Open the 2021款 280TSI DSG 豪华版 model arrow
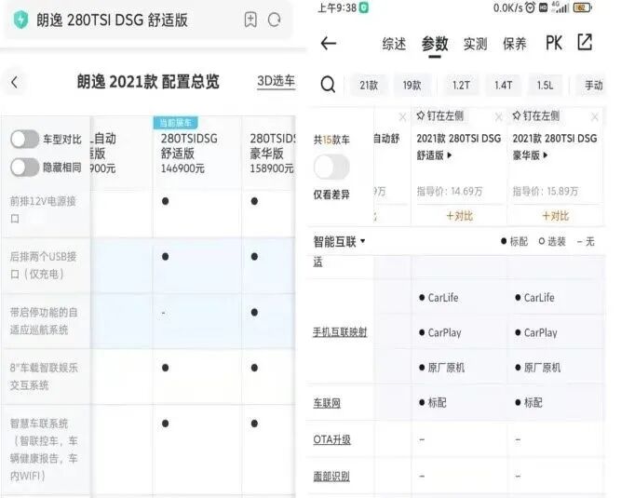This screenshot has height=498, width=621. point(546,155)
